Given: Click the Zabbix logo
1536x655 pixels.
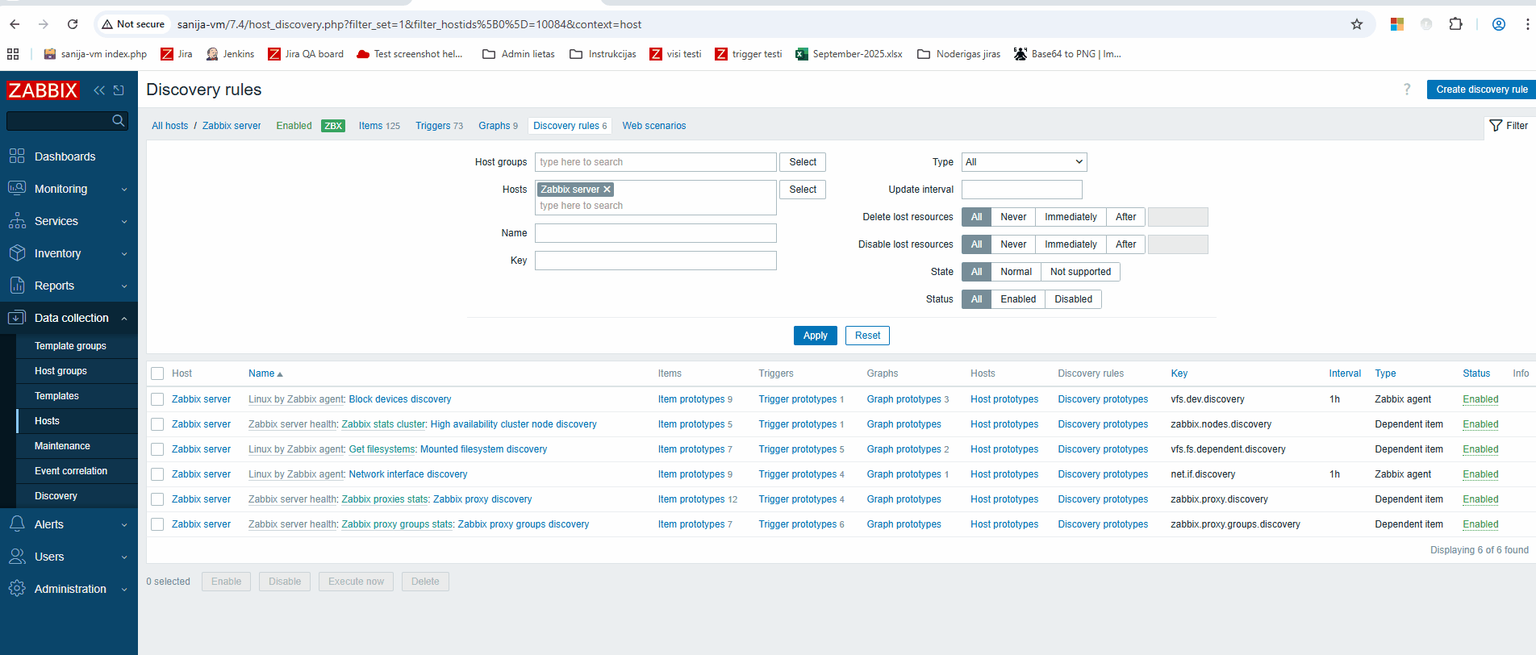Looking at the screenshot, I should [x=43, y=90].
